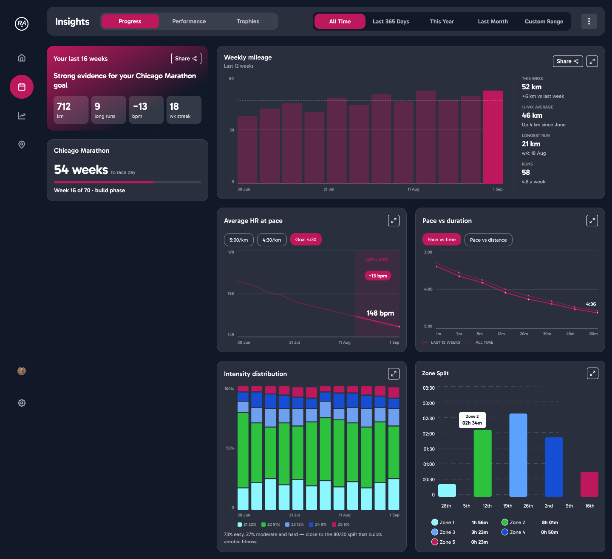Image resolution: width=612 pixels, height=559 pixels.
Task: Click Z1 22% intensity legend entry
Action: (247, 525)
